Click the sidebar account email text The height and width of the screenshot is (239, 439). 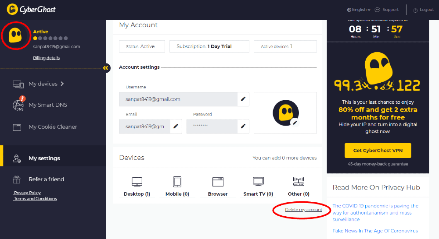coord(57,47)
